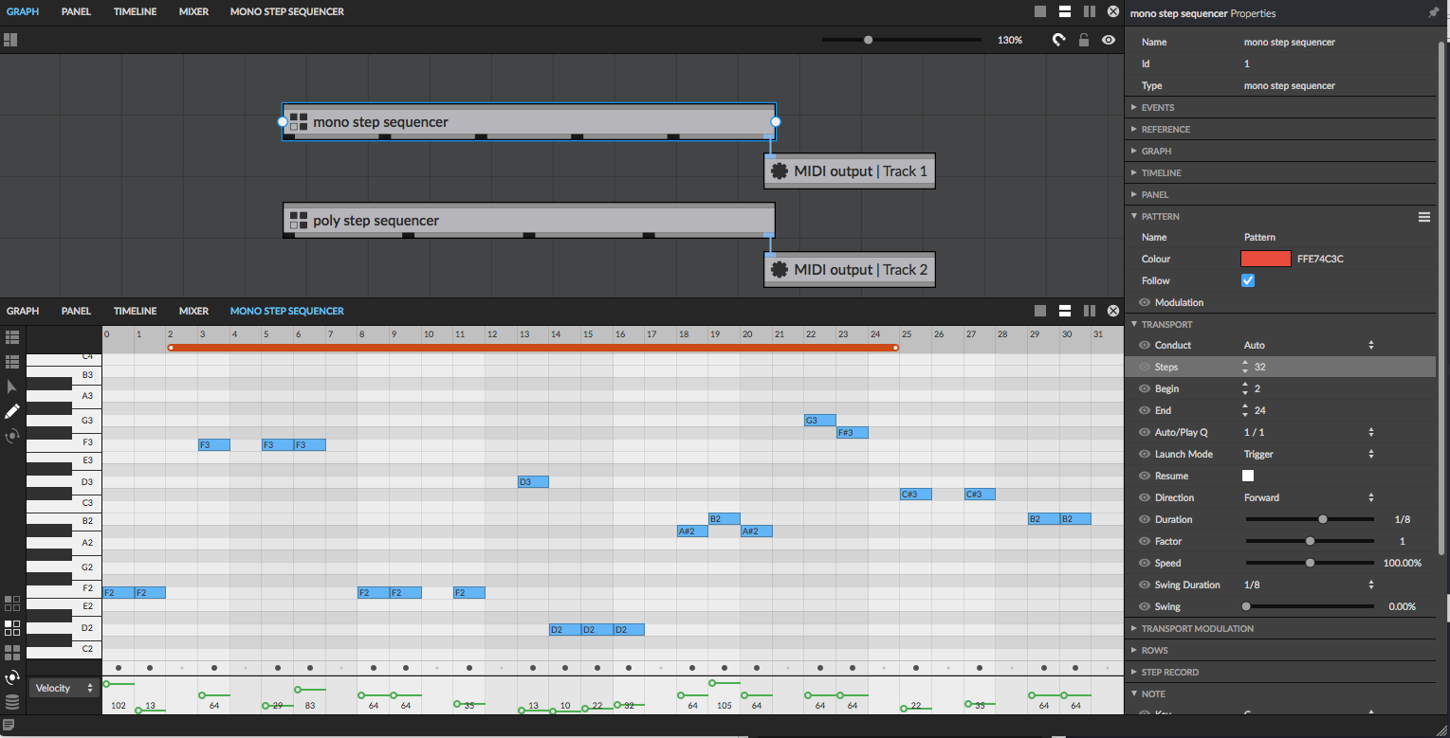Viewport: 1450px width, 738px height.
Task: Click the grid icon in the graph toolbar
Action: (x=10, y=40)
